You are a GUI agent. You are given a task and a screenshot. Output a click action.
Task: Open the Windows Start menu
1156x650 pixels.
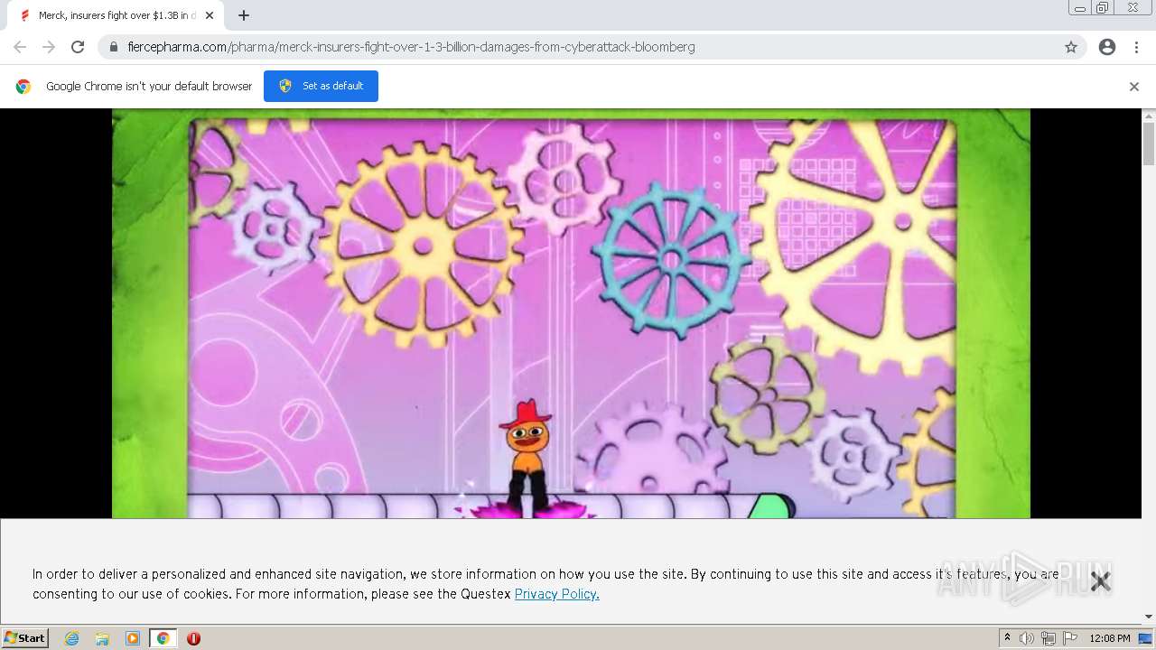coord(25,638)
